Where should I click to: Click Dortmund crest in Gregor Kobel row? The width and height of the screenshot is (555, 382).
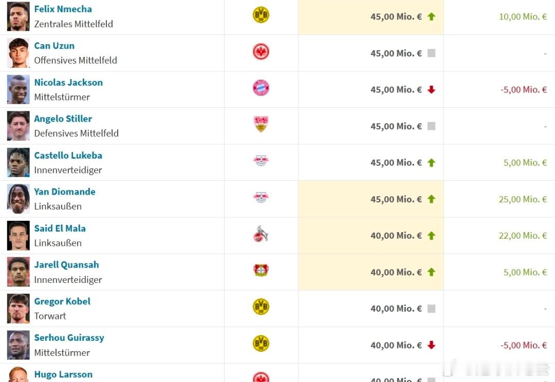click(x=261, y=307)
